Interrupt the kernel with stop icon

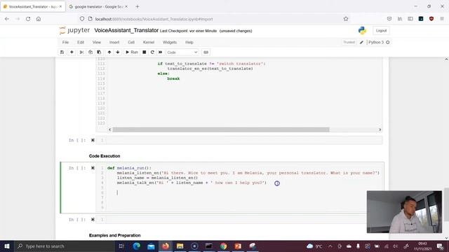[145, 52]
